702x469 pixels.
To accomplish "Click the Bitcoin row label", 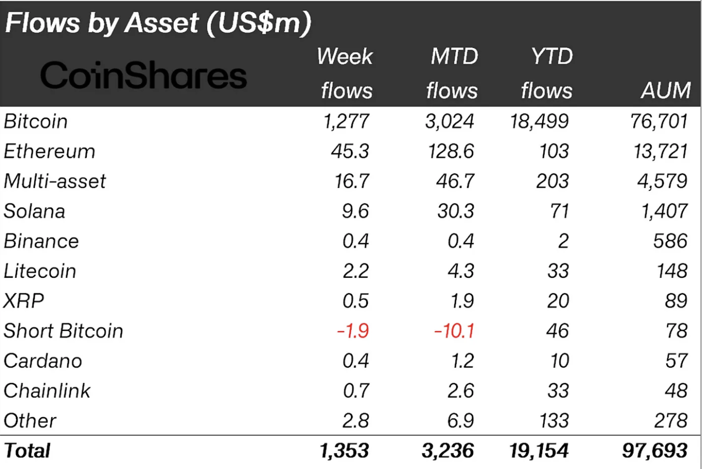I will pyautogui.click(x=36, y=121).
